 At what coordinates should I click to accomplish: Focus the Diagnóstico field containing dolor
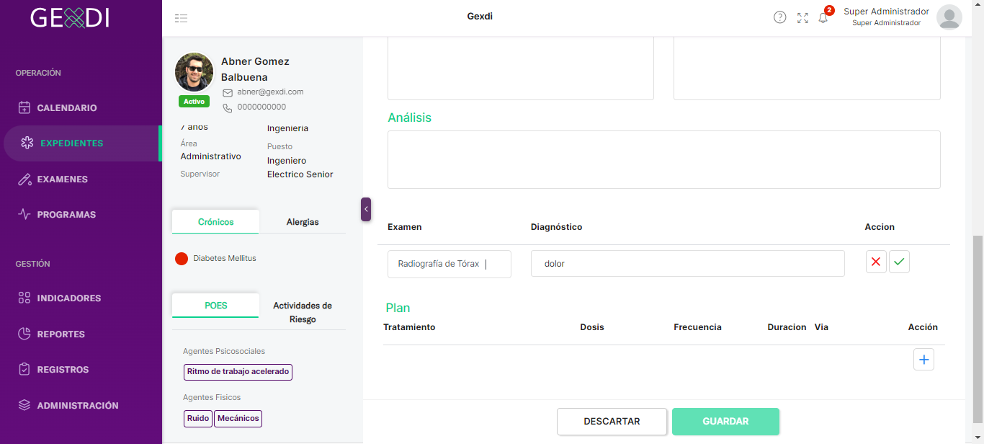point(688,264)
